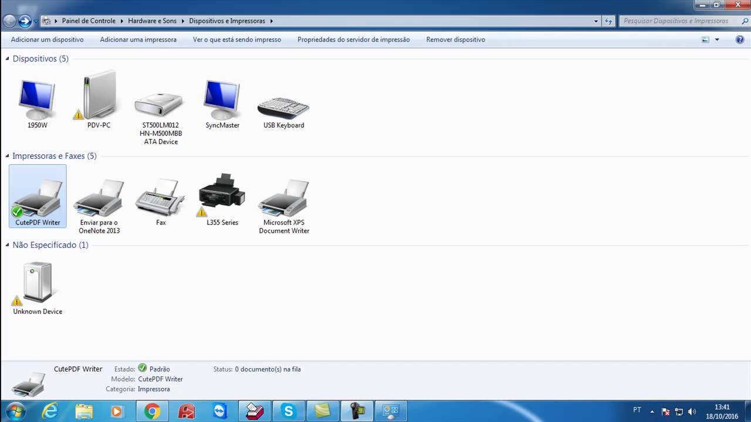This screenshot has width=751, height=422.
Task: Select the Unknown Device icon
Action: tap(38, 287)
